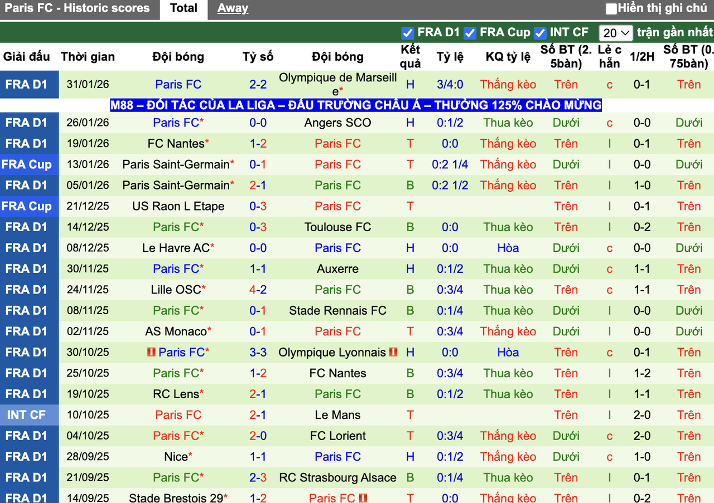Open Auxerre team link
The height and width of the screenshot is (503, 714).
pos(338,268)
